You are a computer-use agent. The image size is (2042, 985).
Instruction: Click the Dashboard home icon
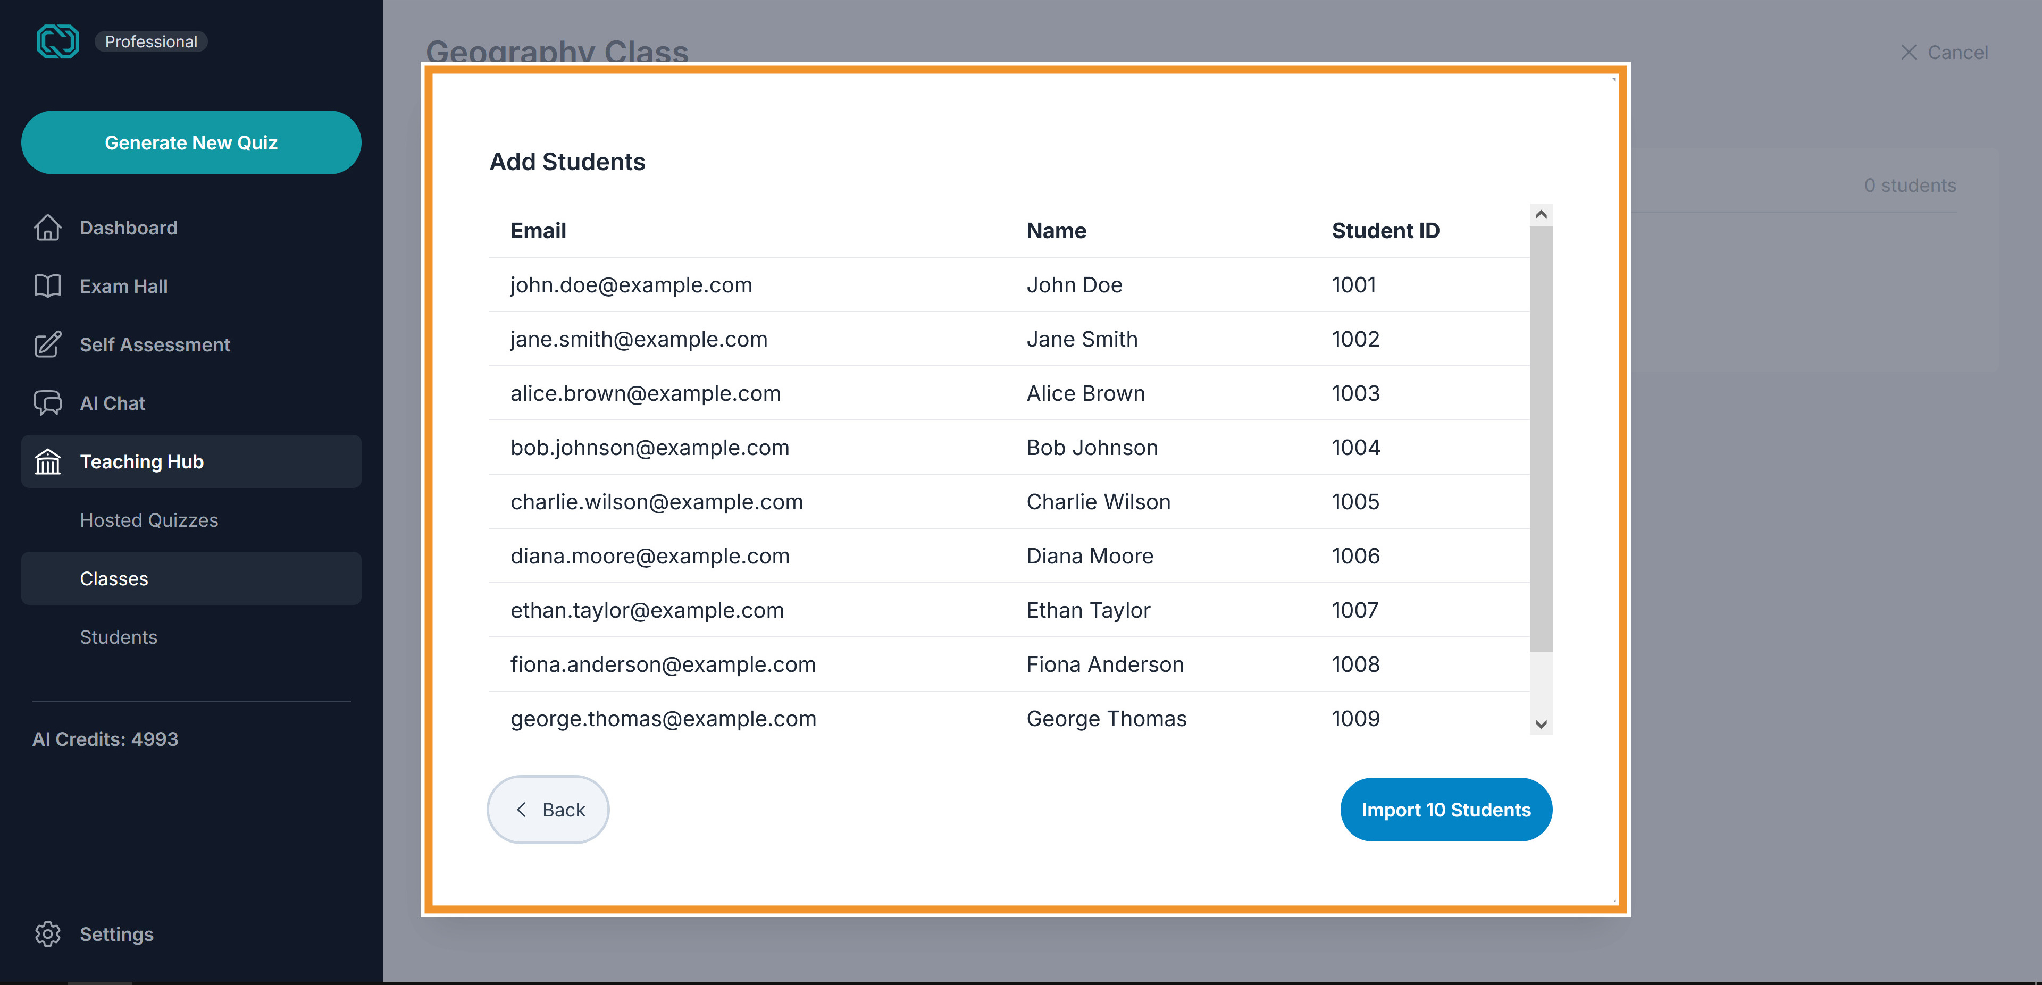click(x=47, y=228)
